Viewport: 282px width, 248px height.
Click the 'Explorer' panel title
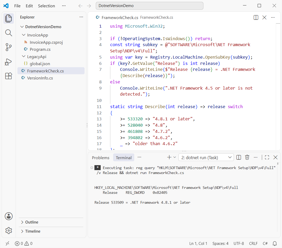(27, 17)
